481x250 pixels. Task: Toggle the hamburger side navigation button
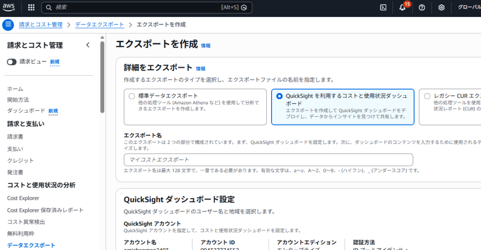pos(8,25)
